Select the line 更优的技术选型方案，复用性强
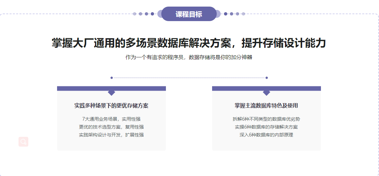The width and height of the screenshot is (379, 176). point(111,127)
